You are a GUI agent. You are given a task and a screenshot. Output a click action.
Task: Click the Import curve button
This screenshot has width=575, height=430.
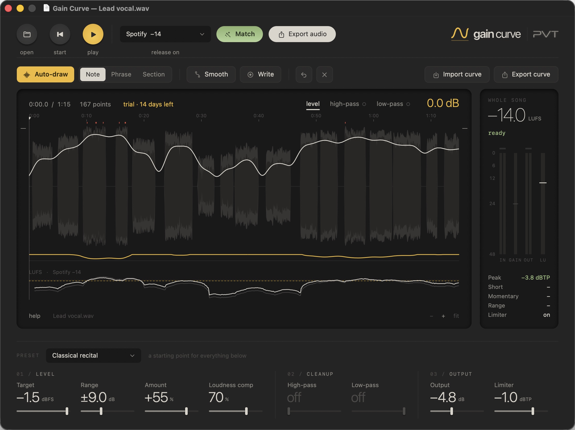(x=457, y=74)
